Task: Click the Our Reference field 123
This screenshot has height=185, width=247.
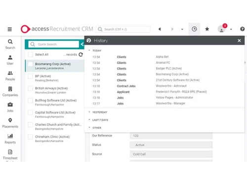Action: (171, 136)
